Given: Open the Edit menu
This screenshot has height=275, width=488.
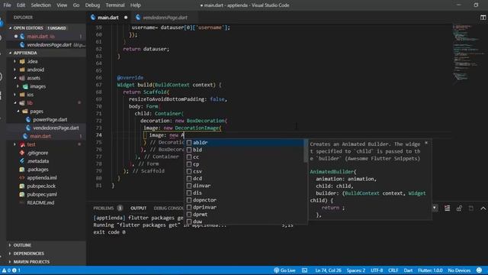Looking at the screenshot, I should [x=21, y=5].
